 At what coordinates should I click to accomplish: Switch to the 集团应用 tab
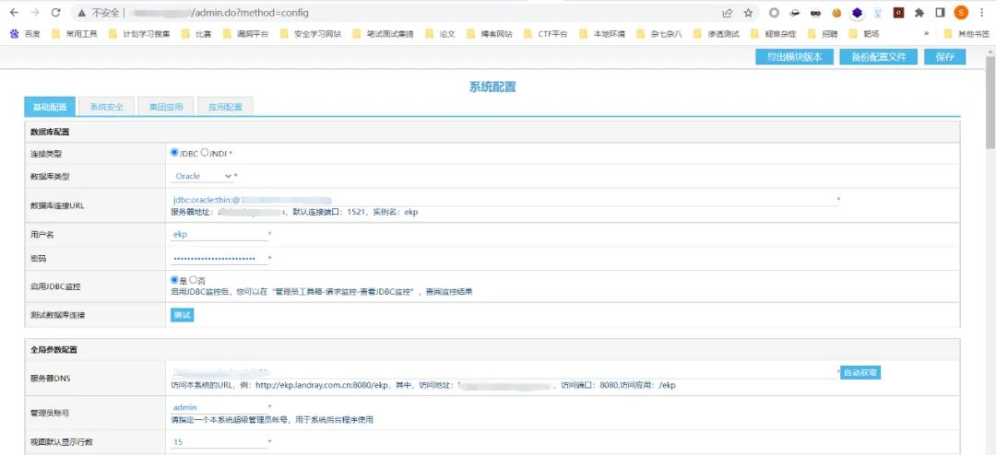(x=166, y=107)
